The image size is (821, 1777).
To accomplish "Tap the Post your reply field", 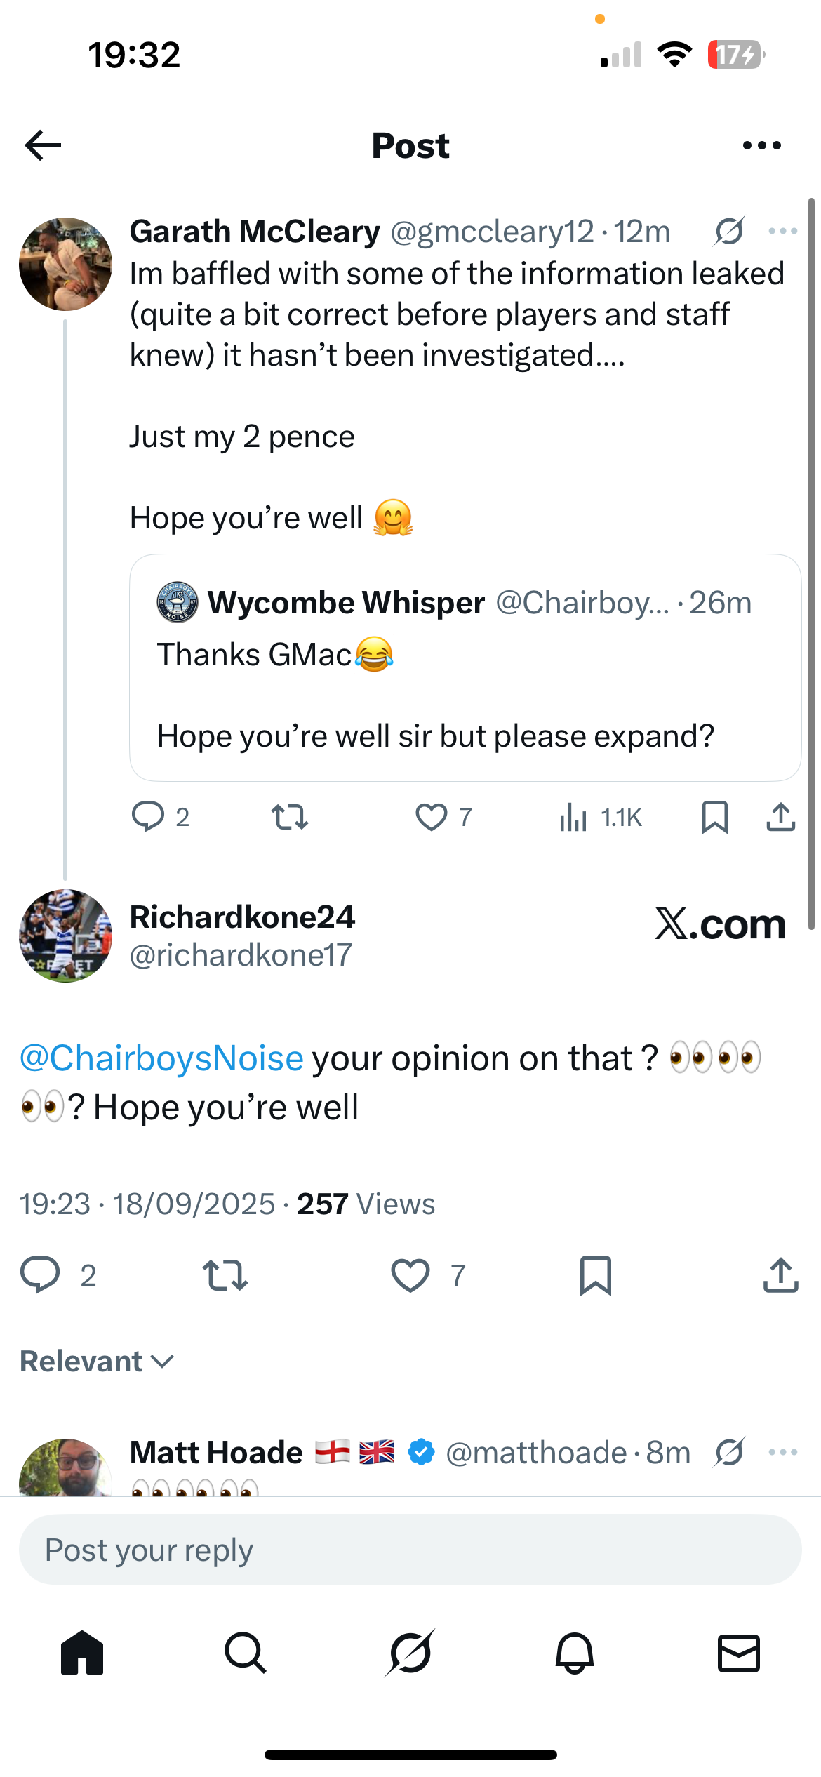I will pyautogui.click(x=410, y=1550).
